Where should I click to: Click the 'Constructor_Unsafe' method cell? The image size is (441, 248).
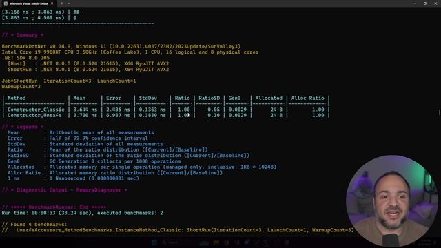click(x=34, y=115)
